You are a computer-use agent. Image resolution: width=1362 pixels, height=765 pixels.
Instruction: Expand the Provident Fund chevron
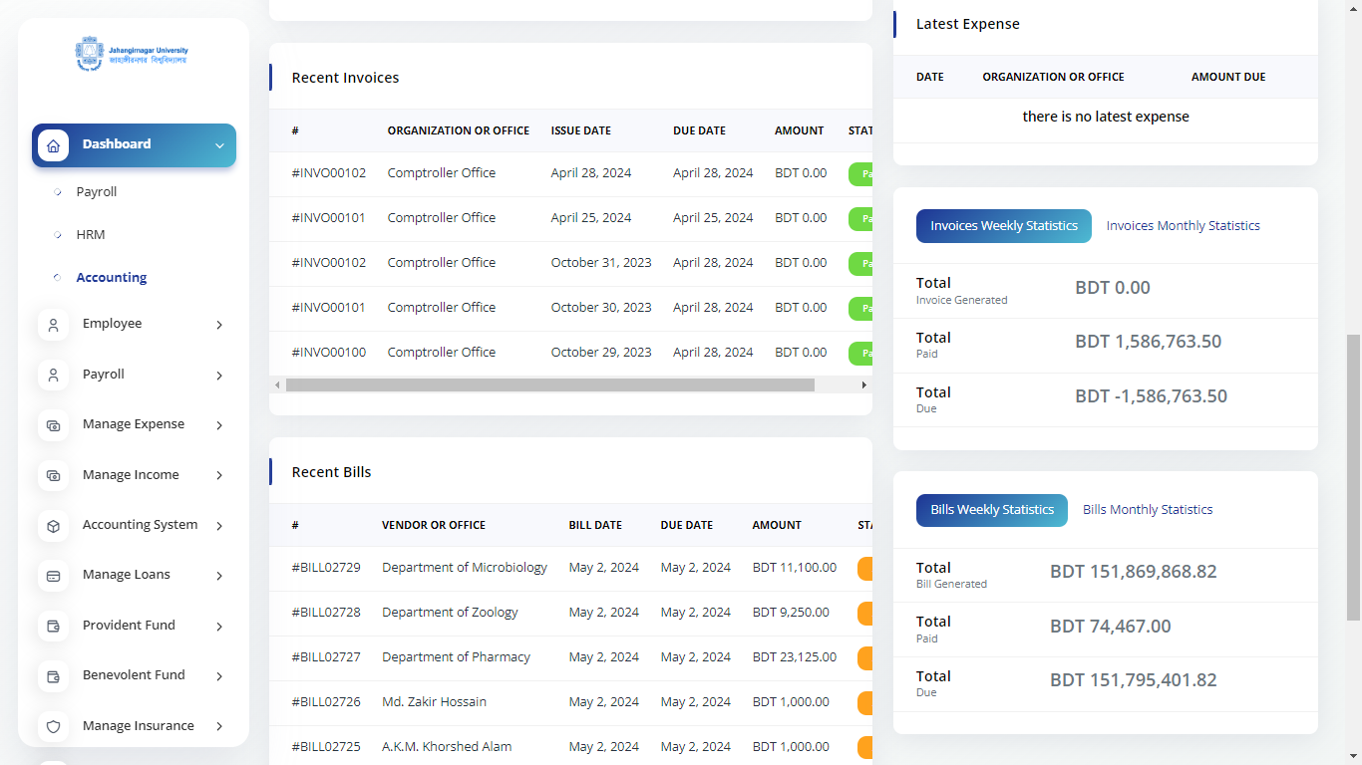pyautogui.click(x=219, y=627)
